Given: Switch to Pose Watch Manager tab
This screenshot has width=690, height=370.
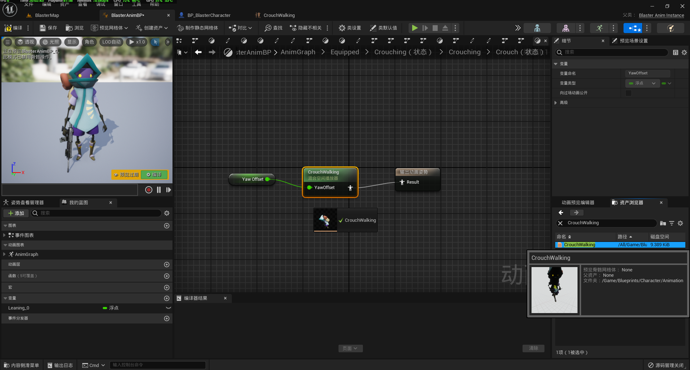Looking at the screenshot, I should (x=27, y=203).
